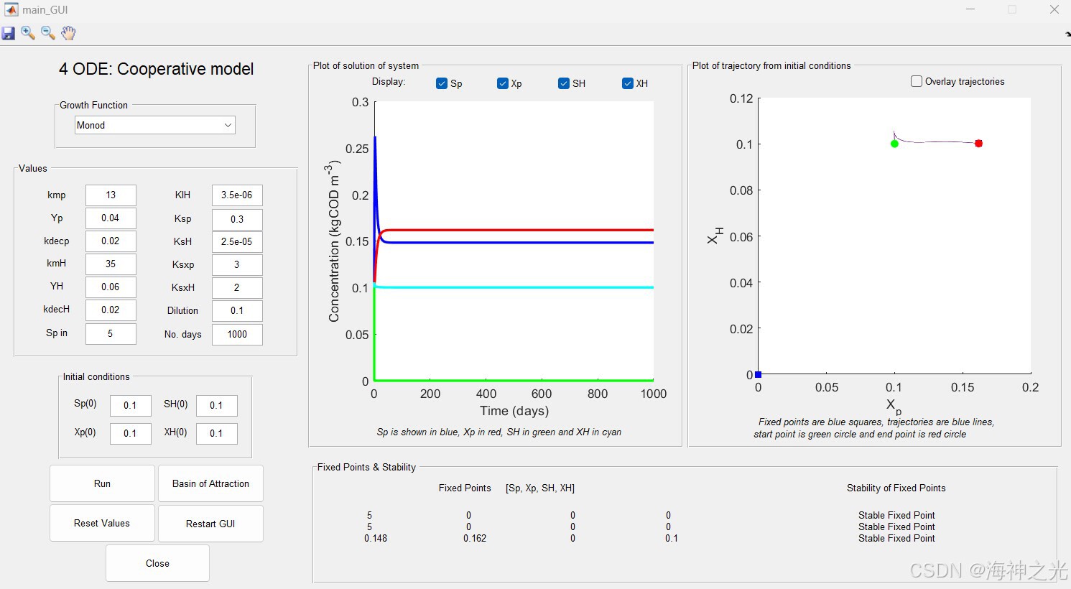Click the KIH value field
The height and width of the screenshot is (589, 1071).
coord(237,195)
